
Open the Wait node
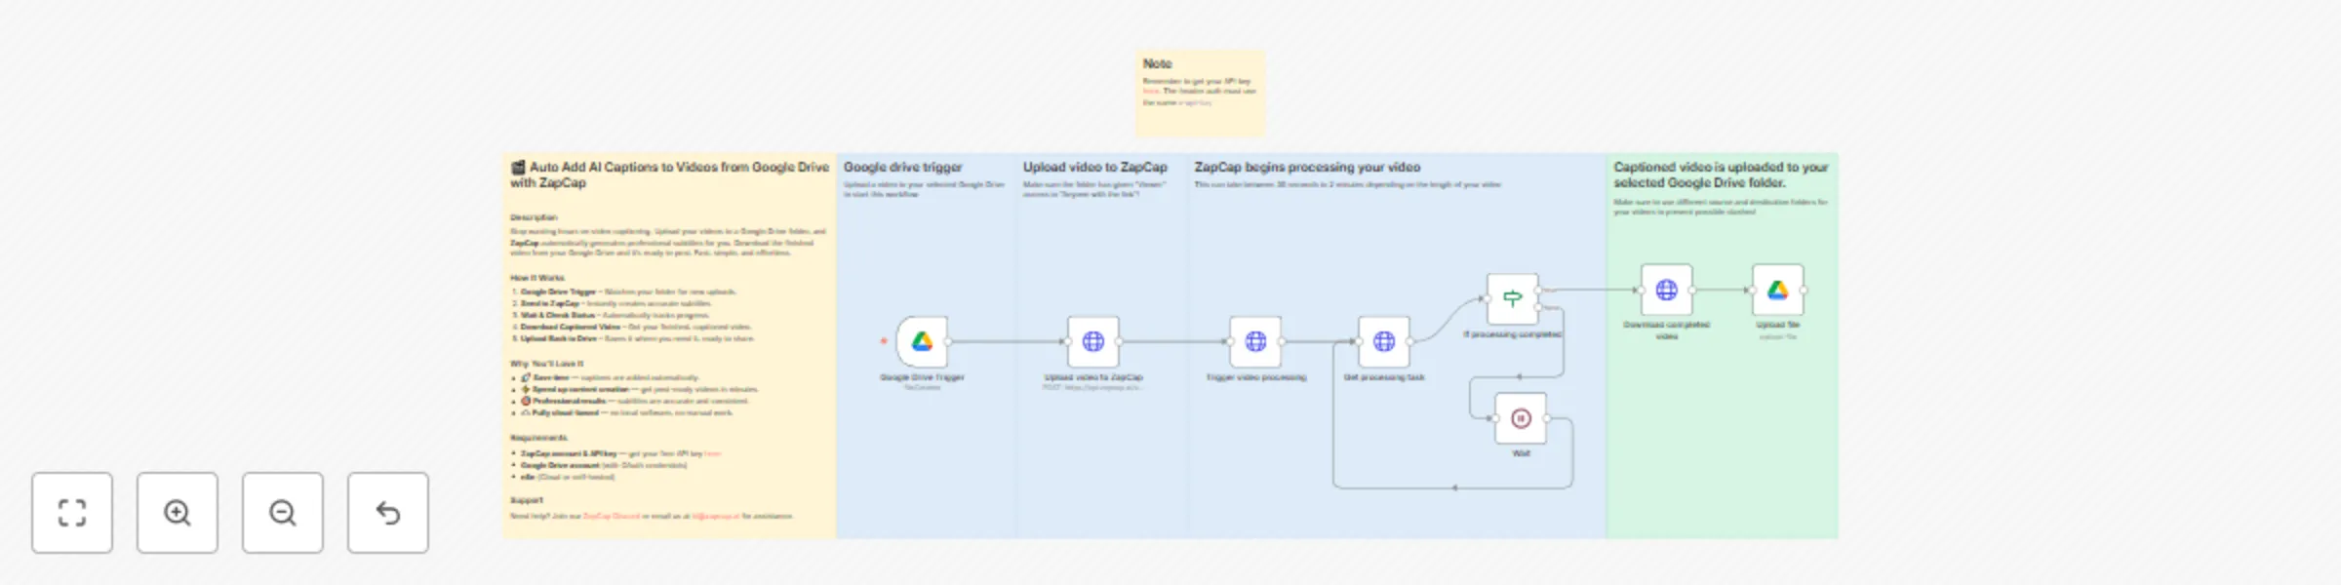pos(1521,418)
